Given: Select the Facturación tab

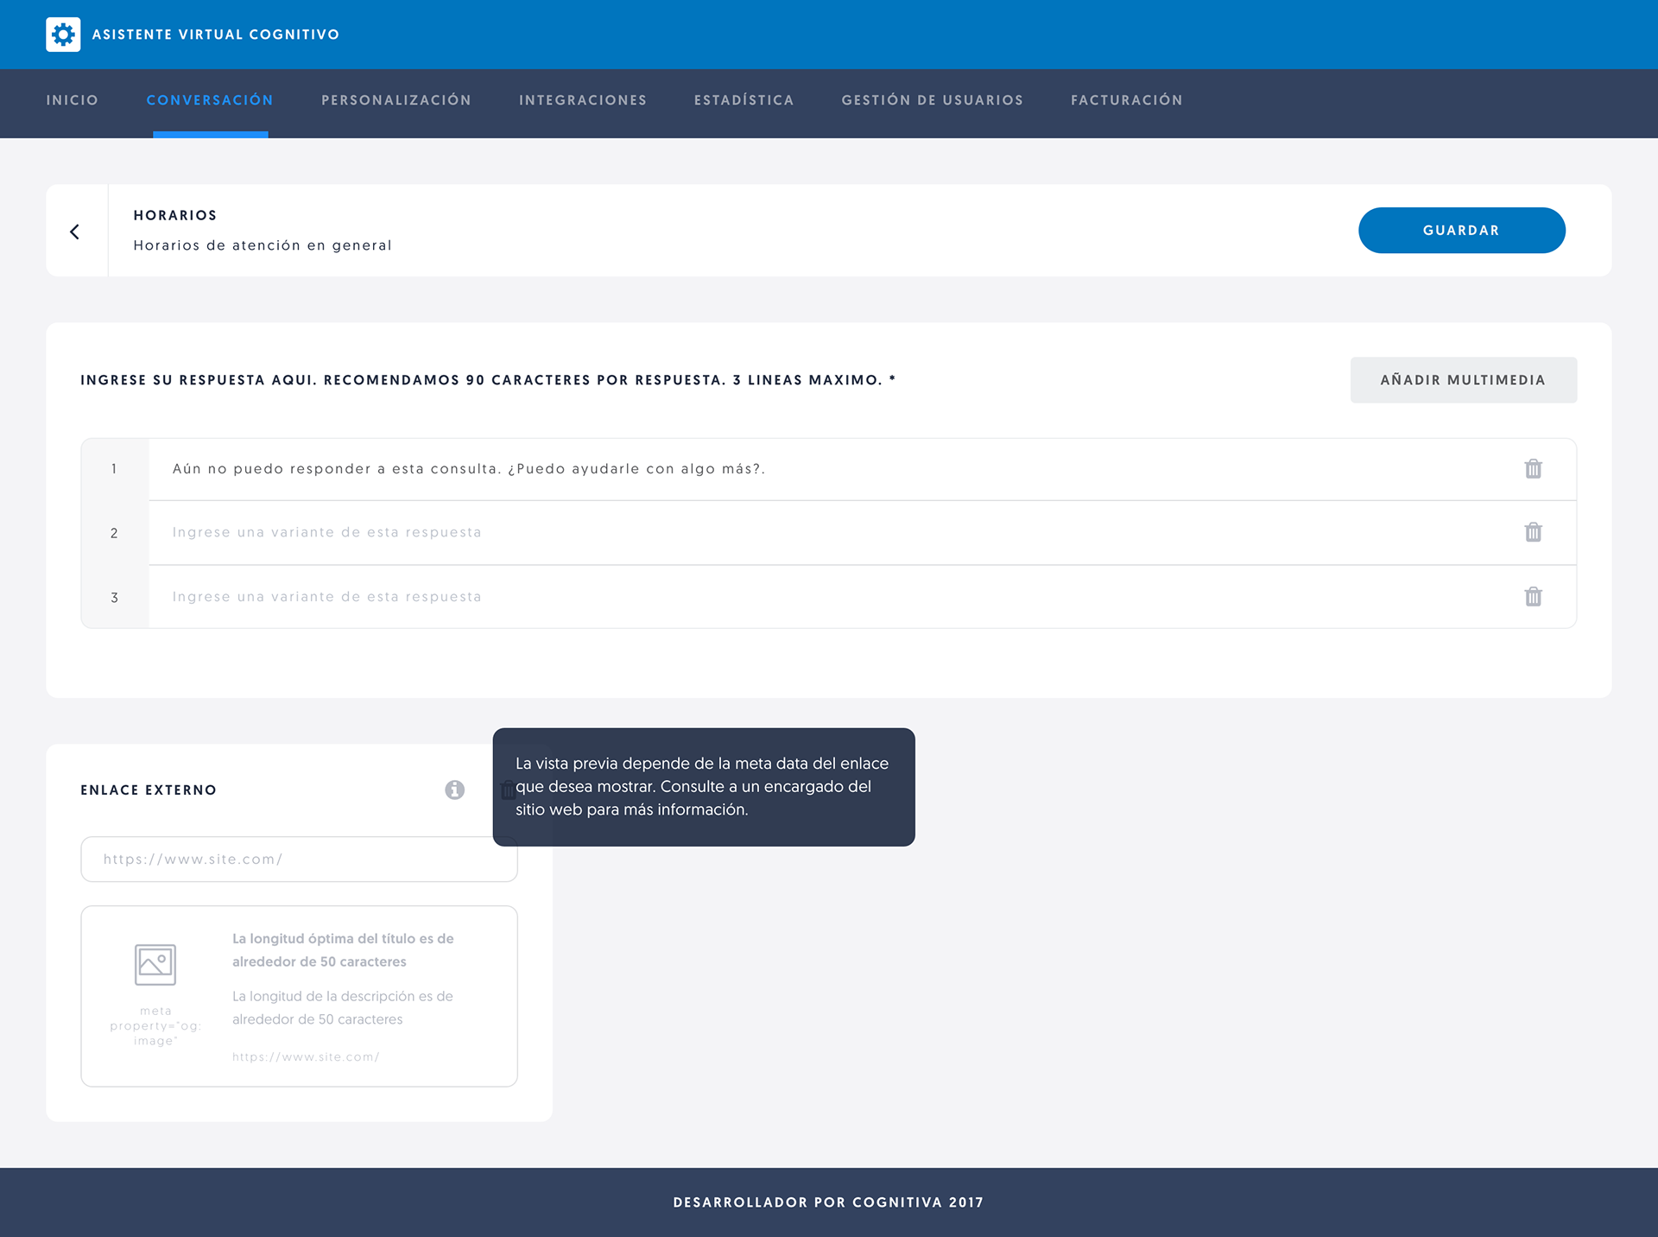Looking at the screenshot, I should (x=1127, y=100).
